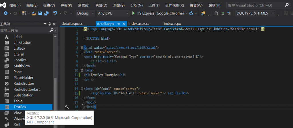
Task: Close the detail.aspx tab
Action: pyautogui.click(x=124, y=24)
